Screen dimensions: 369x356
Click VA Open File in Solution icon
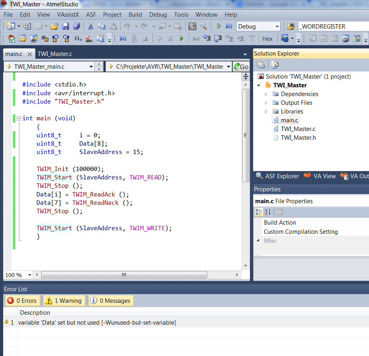(x=23, y=38)
